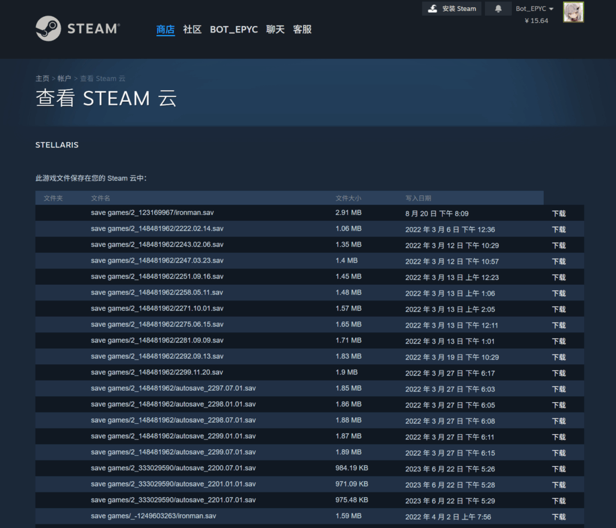This screenshot has width=616, height=528.
Task: Select the 1.9 MB file size
Action: 346,372
